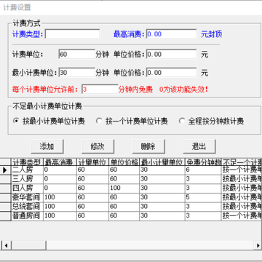The height and width of the screenshot is (262, 262).
Task: Click the 退出 button
Action: (x=199, y=146)
